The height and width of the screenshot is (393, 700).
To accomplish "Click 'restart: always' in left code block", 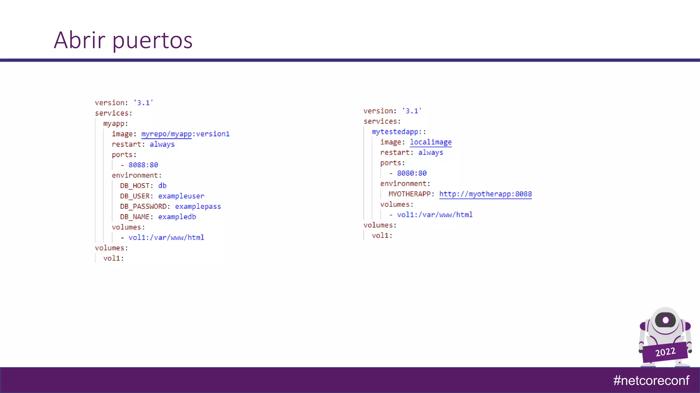I will (x=143, y=144).
